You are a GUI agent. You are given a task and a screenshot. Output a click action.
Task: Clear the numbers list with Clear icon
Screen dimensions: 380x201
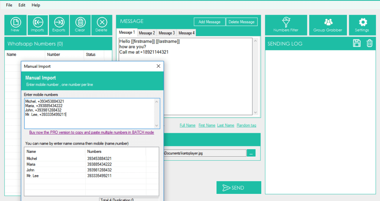tap(80, 25)
